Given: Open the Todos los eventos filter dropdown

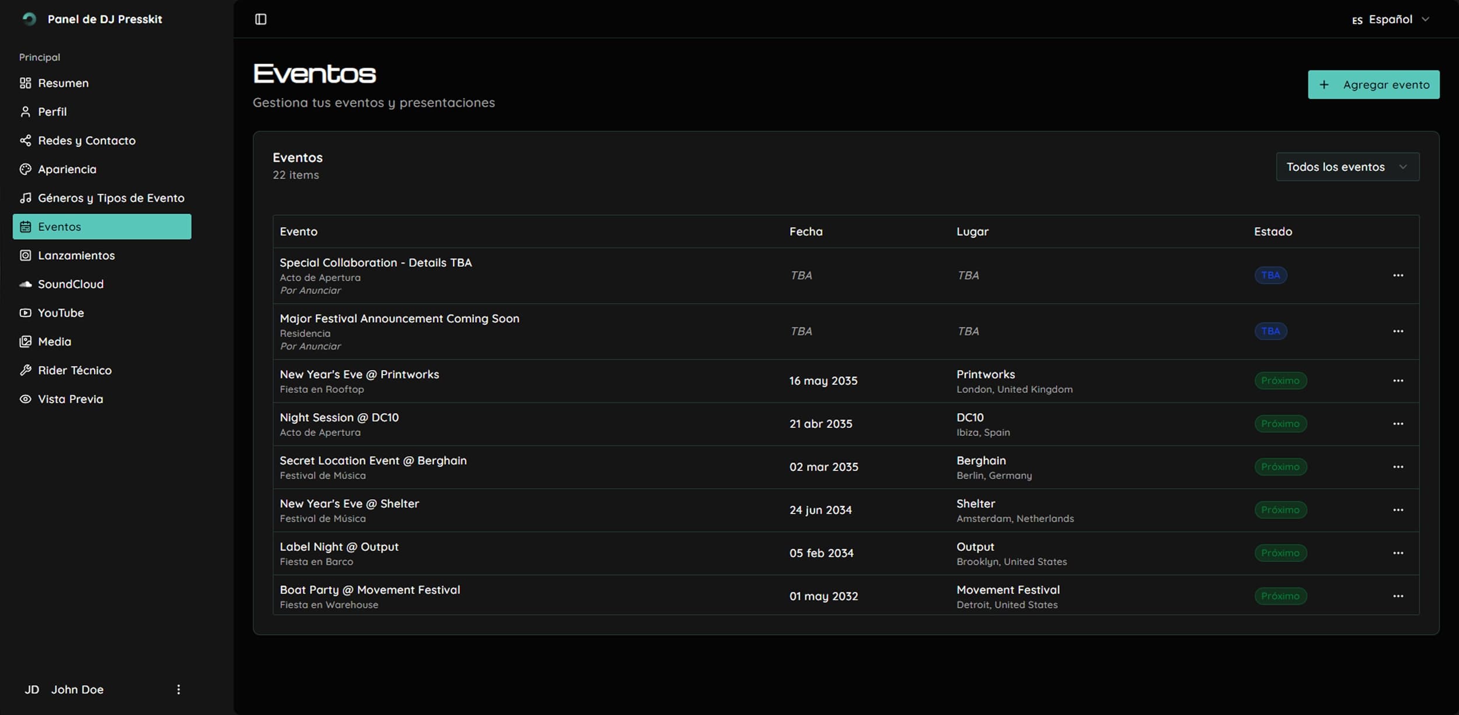Looking at the screenshot, I should click(x=1347, y=166).
